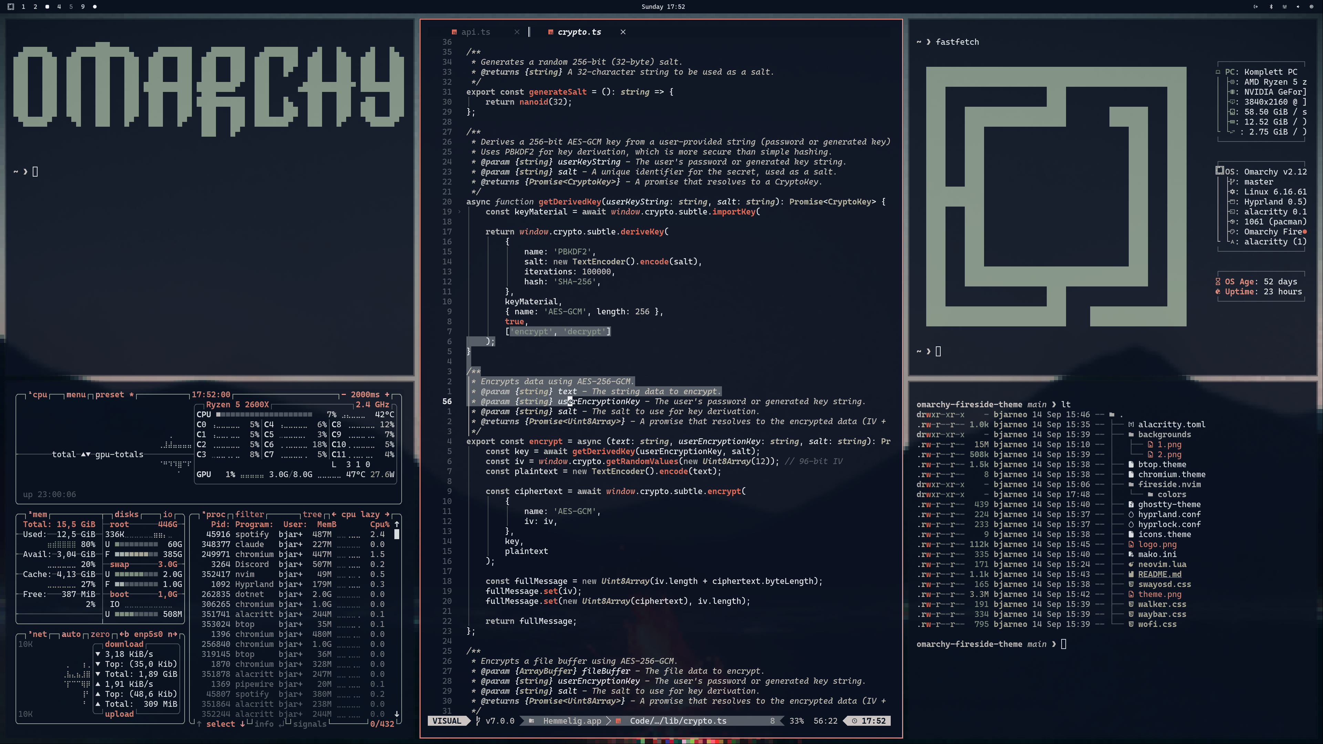Click the plus to increase btop update interval
Viewport: 1323px width, 744px height.
click(387, 394)
